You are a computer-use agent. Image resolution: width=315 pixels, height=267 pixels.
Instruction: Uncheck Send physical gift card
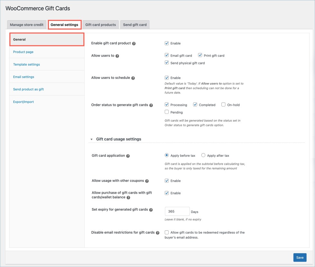coord(167,62)
